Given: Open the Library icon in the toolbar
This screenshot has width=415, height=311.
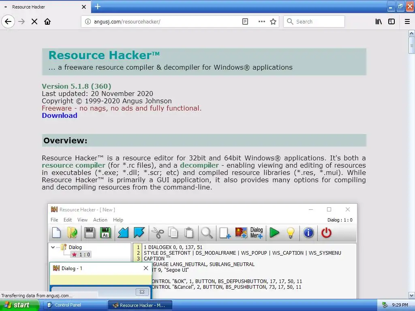Looking at the screenshot, I should (379, 21).
